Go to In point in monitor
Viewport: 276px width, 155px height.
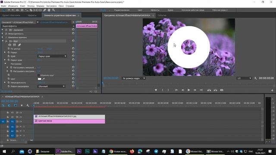tap(176, 90)
